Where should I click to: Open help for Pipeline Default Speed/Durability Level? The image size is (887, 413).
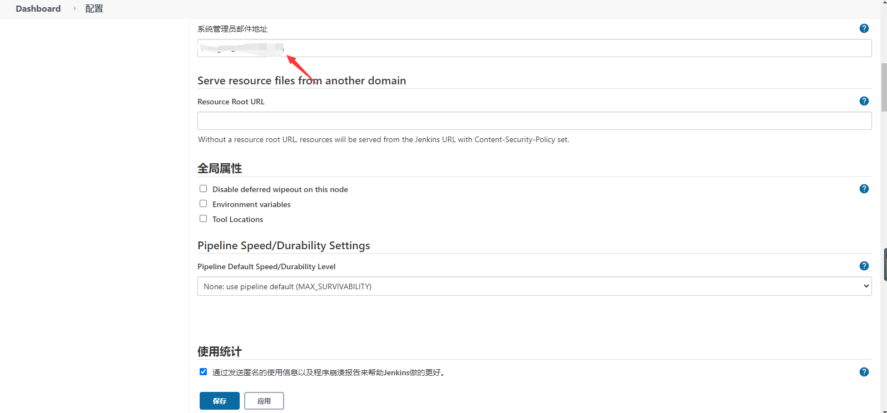point(864,266)
